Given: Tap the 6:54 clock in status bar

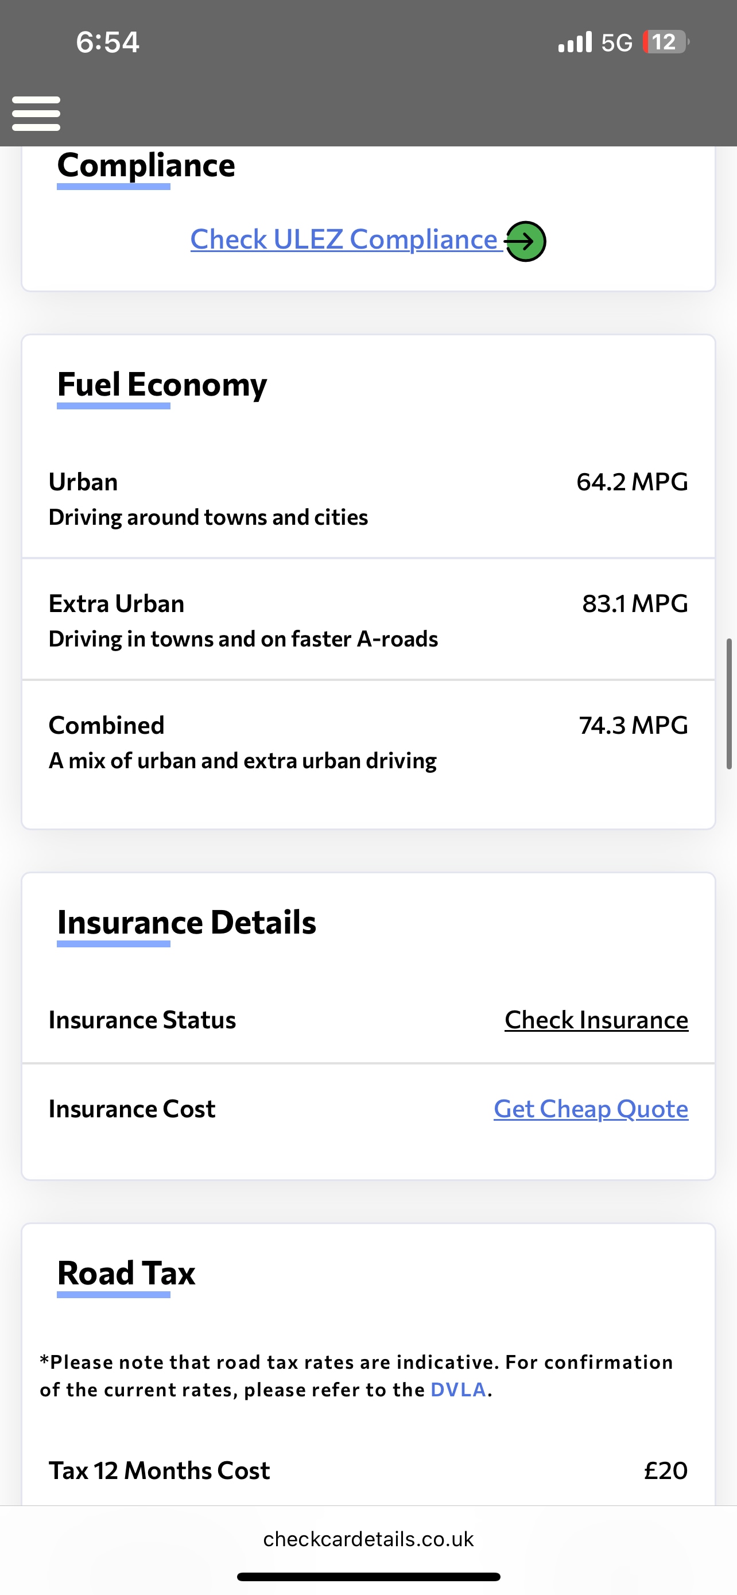Looking at the screenshot, I should pos(108,42).
